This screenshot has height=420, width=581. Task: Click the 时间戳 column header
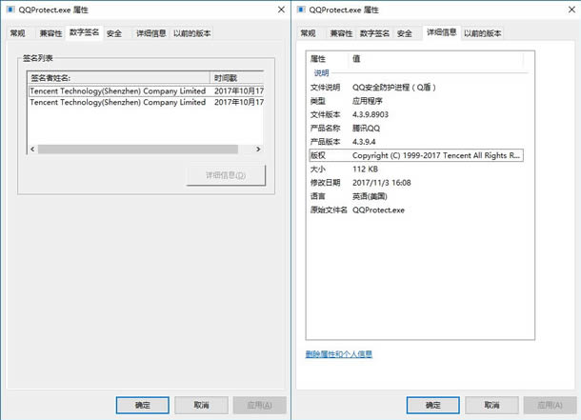coord(237,78)
